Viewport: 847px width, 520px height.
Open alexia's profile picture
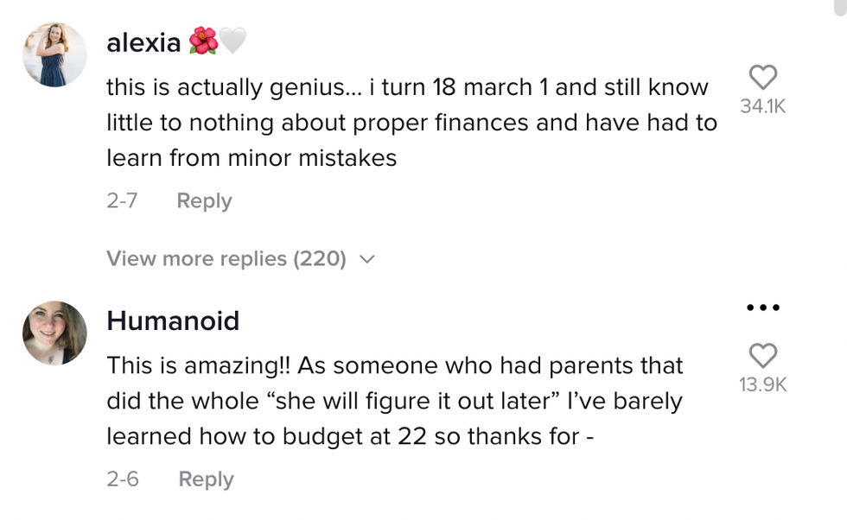tap(54, 54)
